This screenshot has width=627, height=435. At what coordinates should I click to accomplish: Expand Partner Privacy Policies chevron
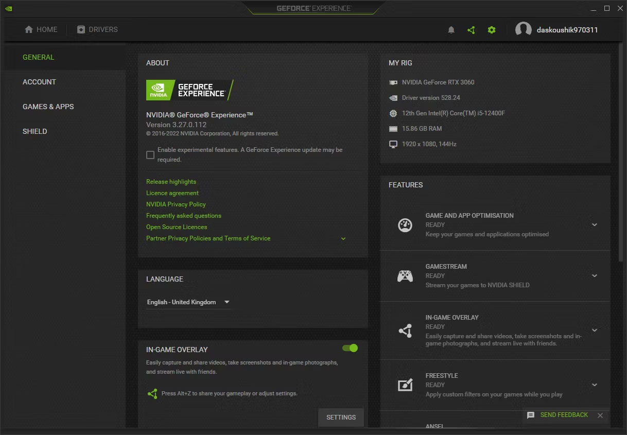click(x=343, y=239)
